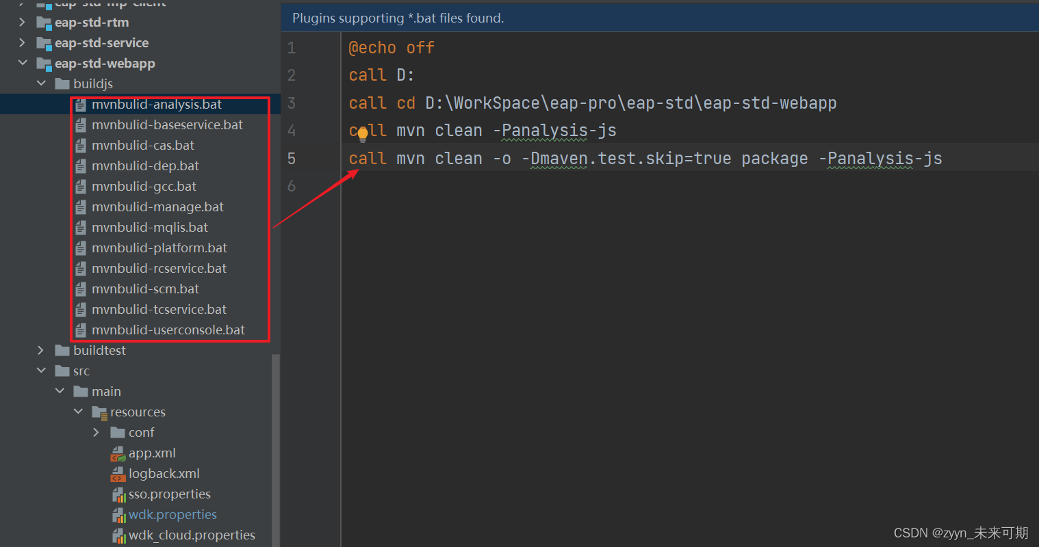This screenshot has height=547, width=1039.
Task: Open mvnbulid-platform.bat file
Action: 159,248
